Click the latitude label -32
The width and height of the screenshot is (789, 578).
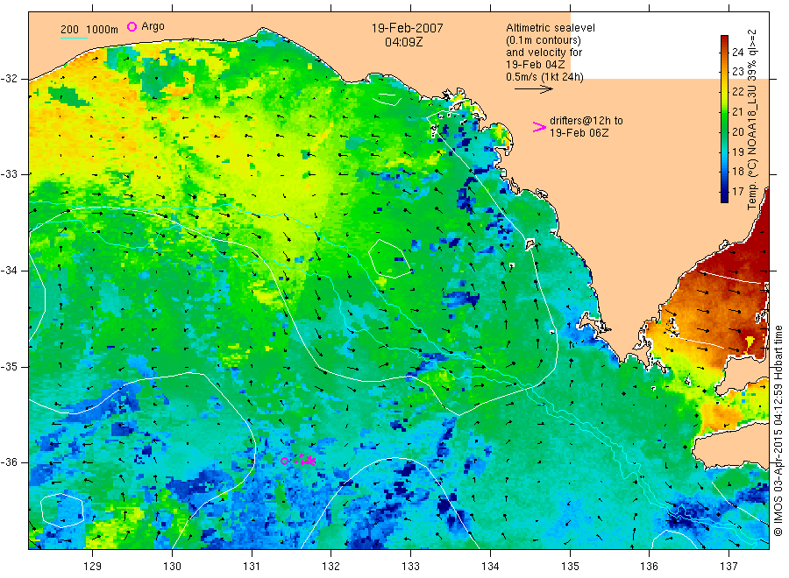pyautogui.click(x=9, y=79)
